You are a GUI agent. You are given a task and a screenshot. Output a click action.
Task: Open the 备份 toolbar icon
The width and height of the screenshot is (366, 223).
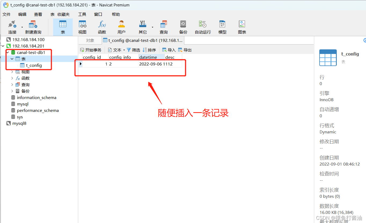pos(183,27)
